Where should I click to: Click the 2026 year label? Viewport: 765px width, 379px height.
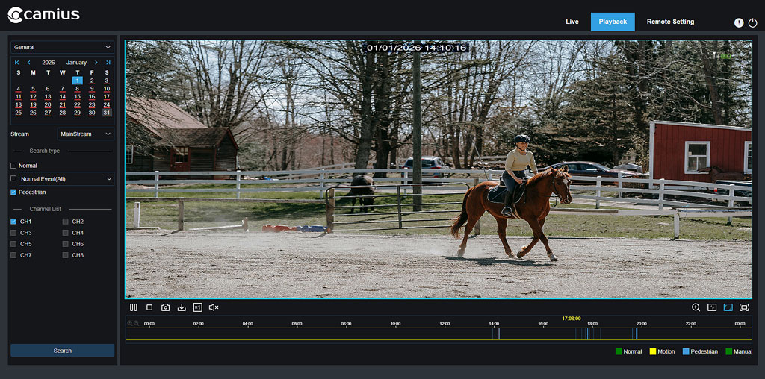49,63
